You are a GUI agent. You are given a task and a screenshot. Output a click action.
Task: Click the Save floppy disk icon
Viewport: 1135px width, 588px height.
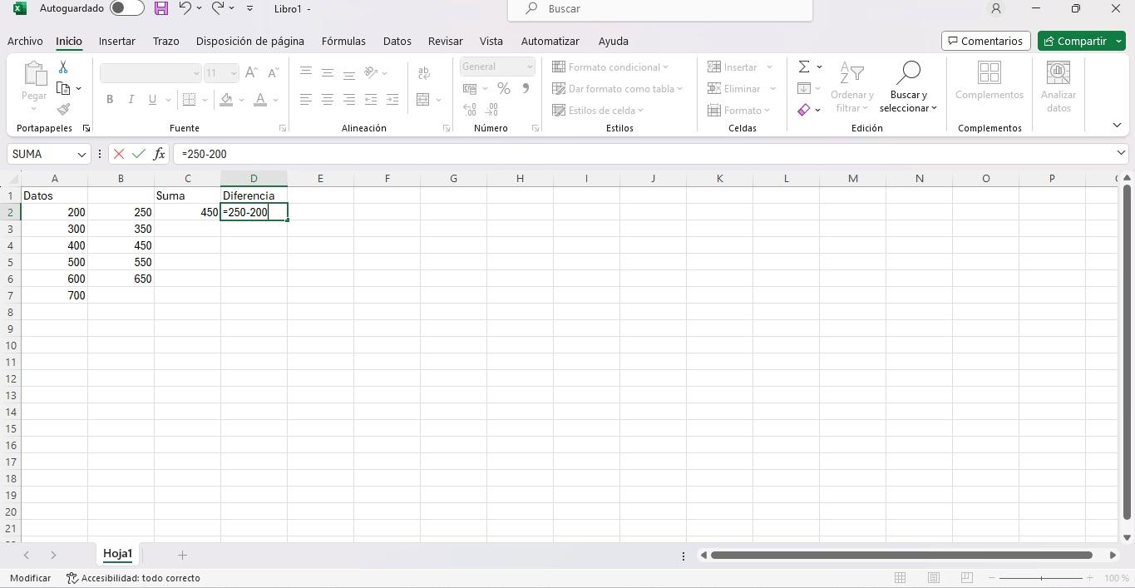click(161, 8)
